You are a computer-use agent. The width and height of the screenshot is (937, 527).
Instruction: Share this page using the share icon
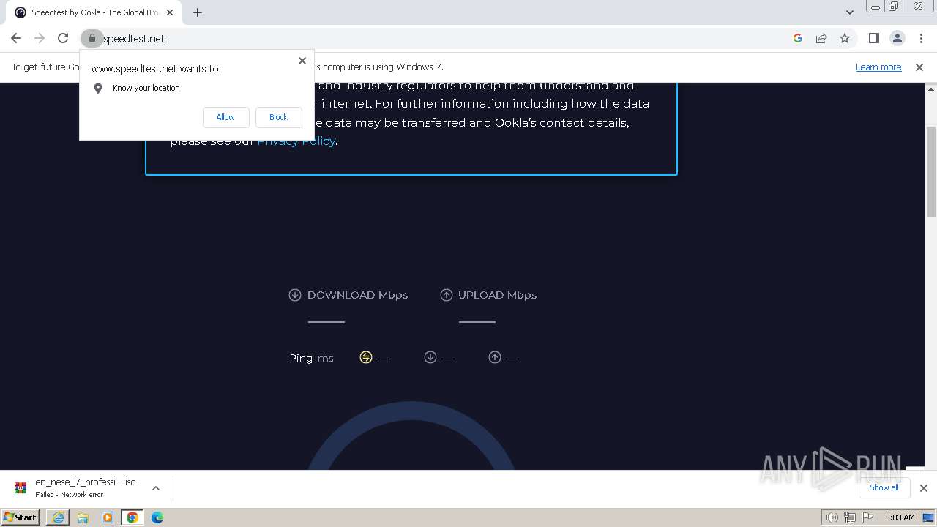(821, 38)
